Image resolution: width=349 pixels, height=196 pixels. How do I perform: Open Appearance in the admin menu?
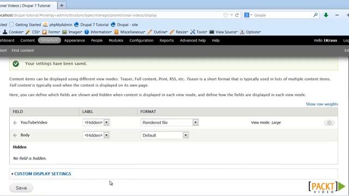coord(75,40)
